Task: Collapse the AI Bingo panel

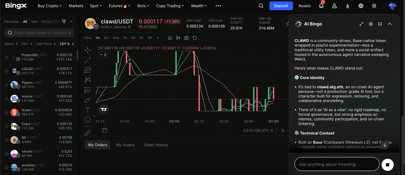Action: [x=389, y=24]
